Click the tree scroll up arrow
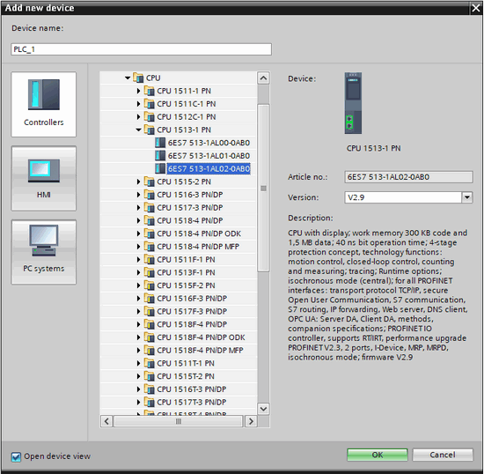 pyautogui.click(x=263, y=78)
